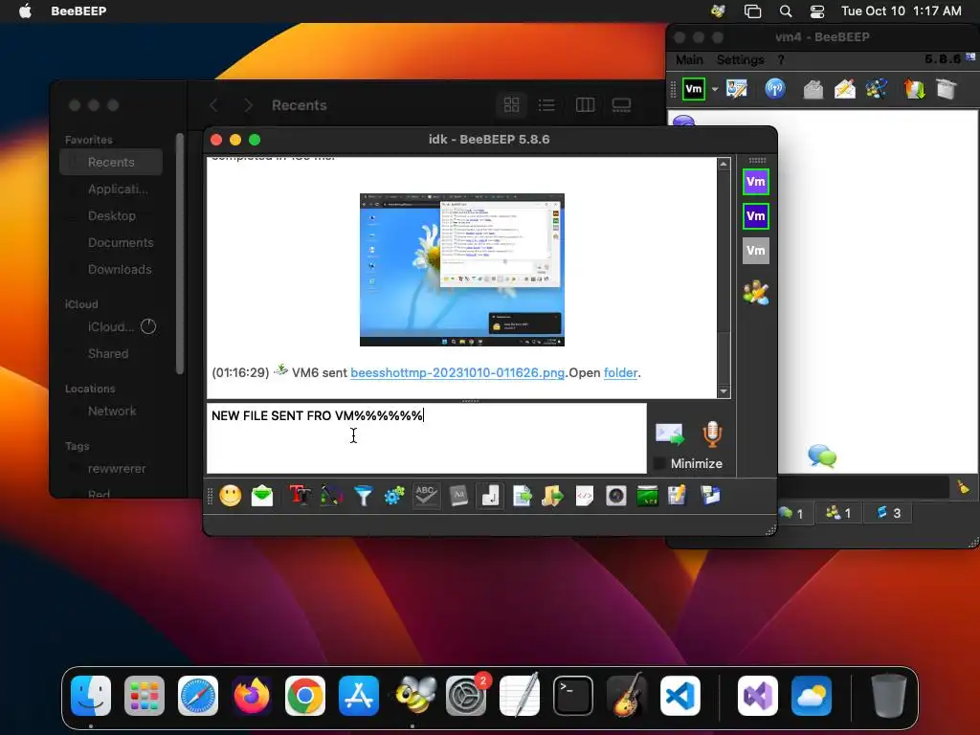Click the blue broadcast antenna icon
Image resolution: width=980 pixels, height=735 pixels.
(x=775, y=89)
